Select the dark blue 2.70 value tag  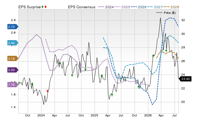(13, 27)
